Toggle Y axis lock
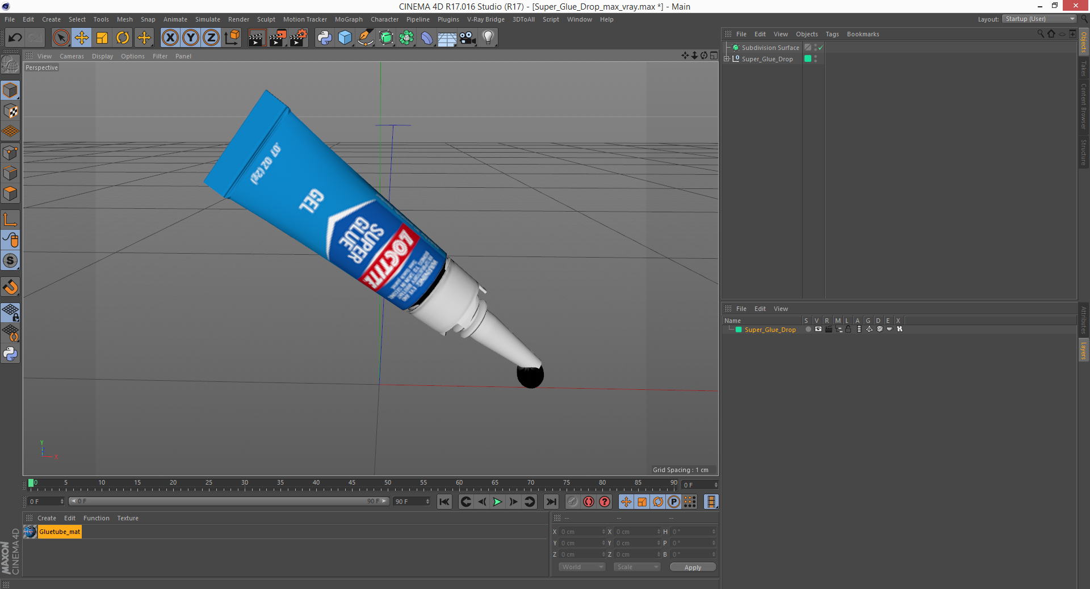 point(191,38)
